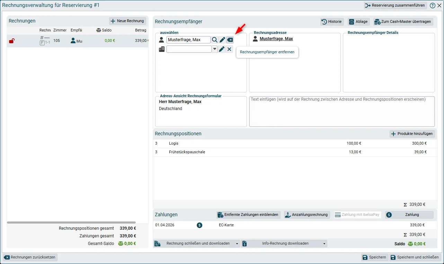Viewport: 444px width, 264px height.
Task: Click Reservierung zusammenführen
Action: click(x=396, y=6)
